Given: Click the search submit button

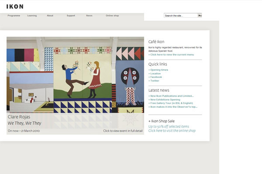Looking at the screenshot, I should (x=200, y=16).
